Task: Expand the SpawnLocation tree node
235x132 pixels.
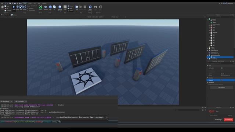Action: pyautogui.click(x=209, y=24)
